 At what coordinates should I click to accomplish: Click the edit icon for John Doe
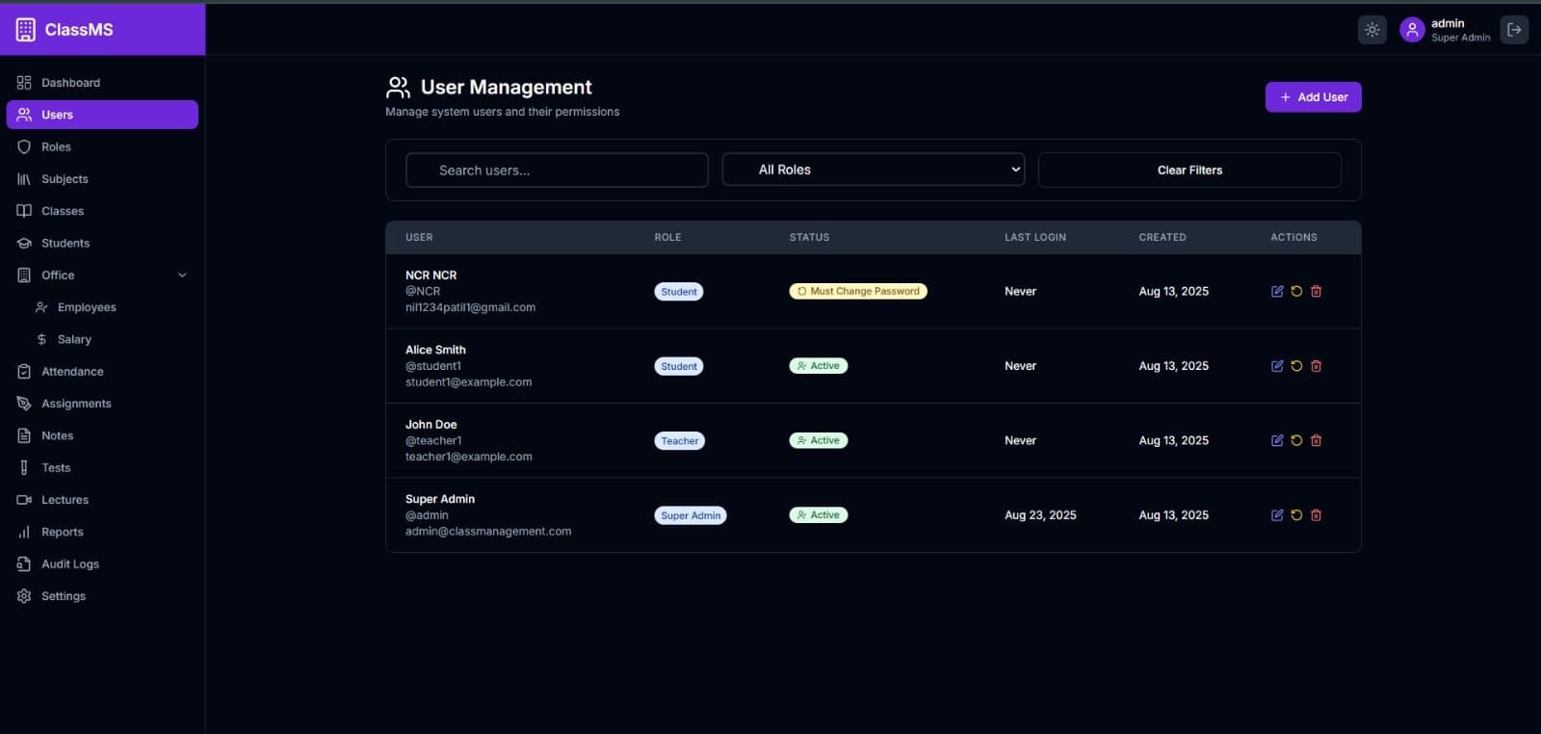[1277, 440]
